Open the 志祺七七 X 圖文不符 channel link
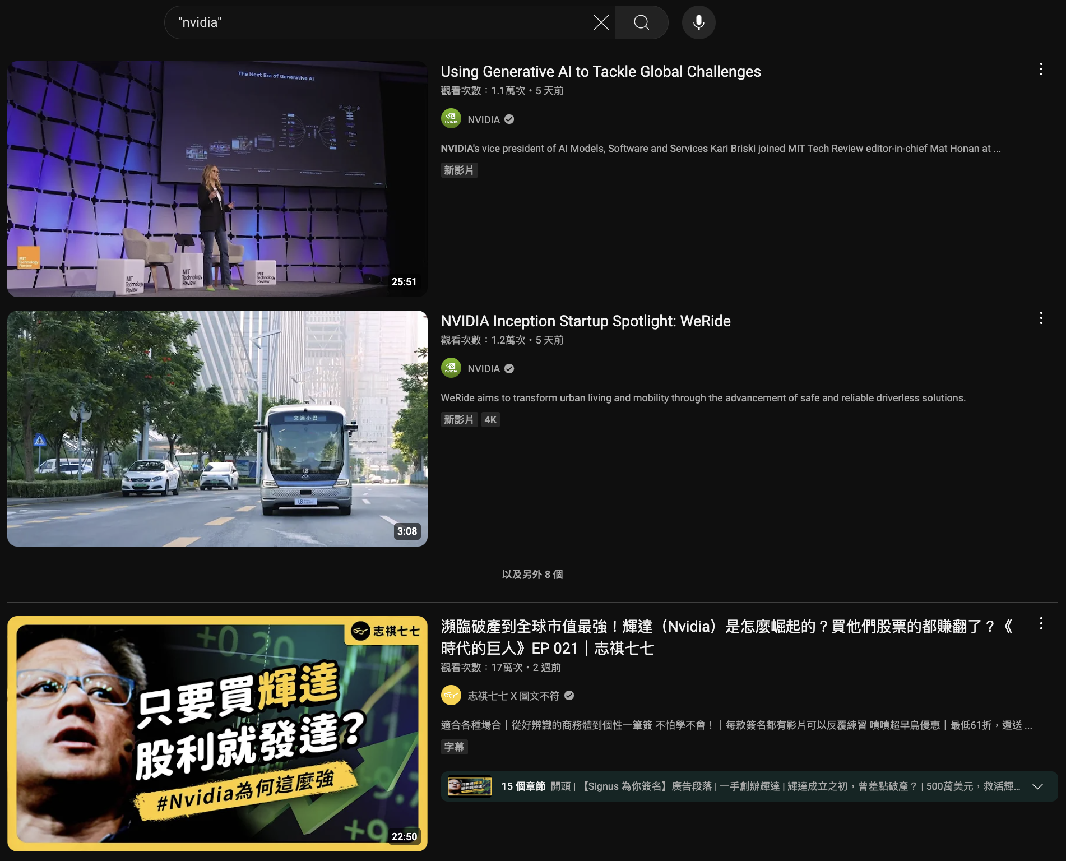Screen dimensions: 1066x861 513,696
